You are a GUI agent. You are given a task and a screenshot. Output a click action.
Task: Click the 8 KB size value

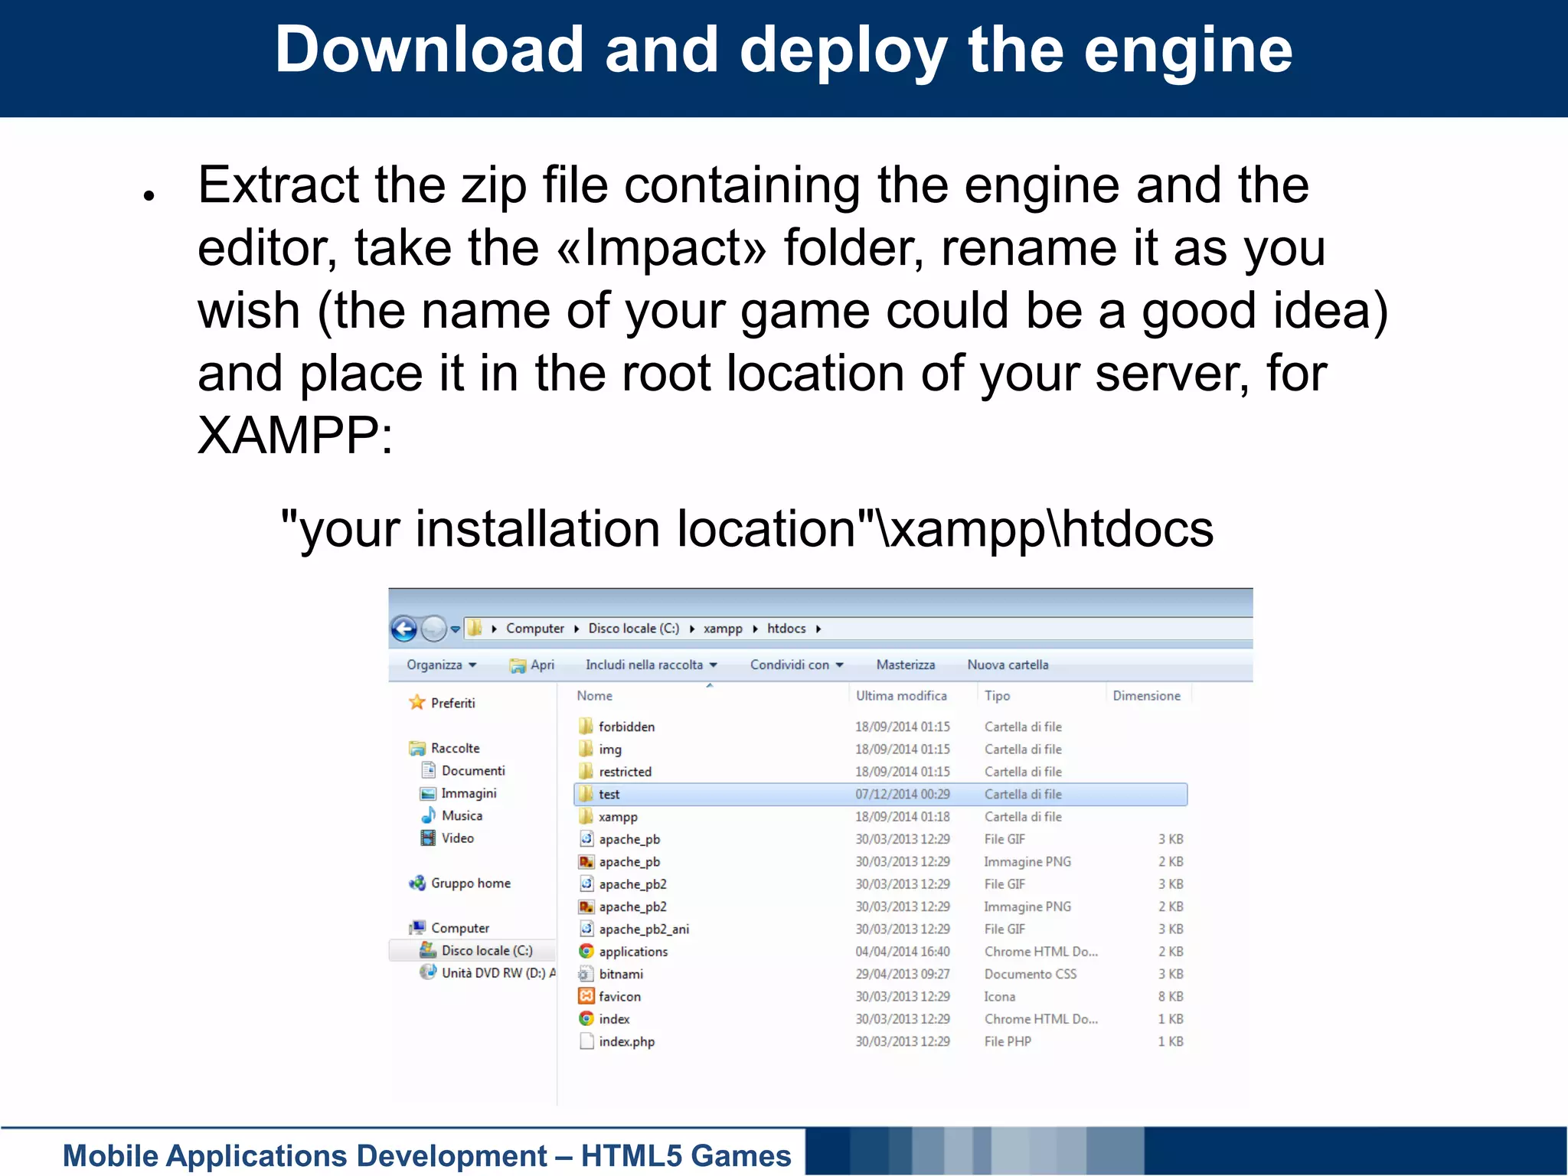coord(1170,996)
